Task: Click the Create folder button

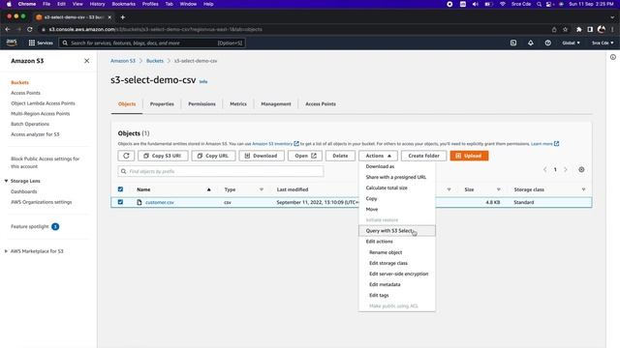Action: click(x=423, y=156)
